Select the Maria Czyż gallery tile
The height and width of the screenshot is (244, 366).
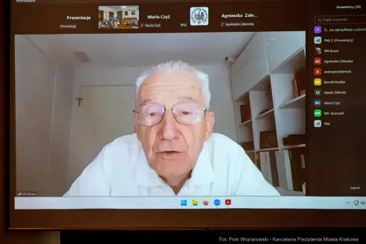point(159,17)
